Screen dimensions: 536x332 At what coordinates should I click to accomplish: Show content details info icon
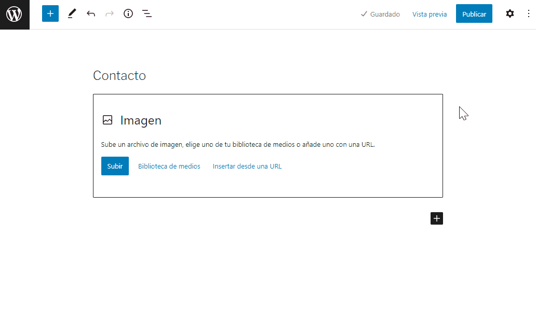128,13
